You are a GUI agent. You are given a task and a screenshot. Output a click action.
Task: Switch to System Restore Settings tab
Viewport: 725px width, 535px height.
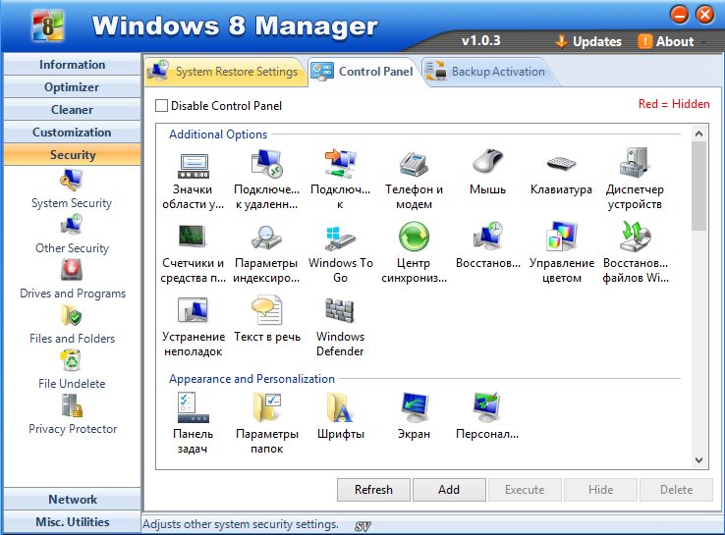tap(226, 72)
